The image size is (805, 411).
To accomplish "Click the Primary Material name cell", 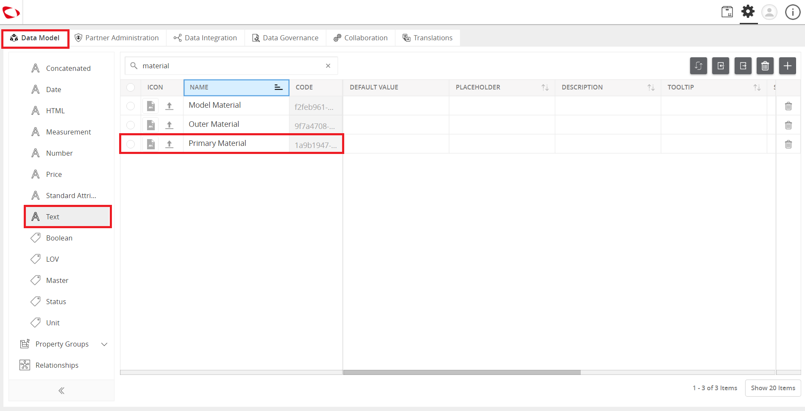I will coord(236,144).
